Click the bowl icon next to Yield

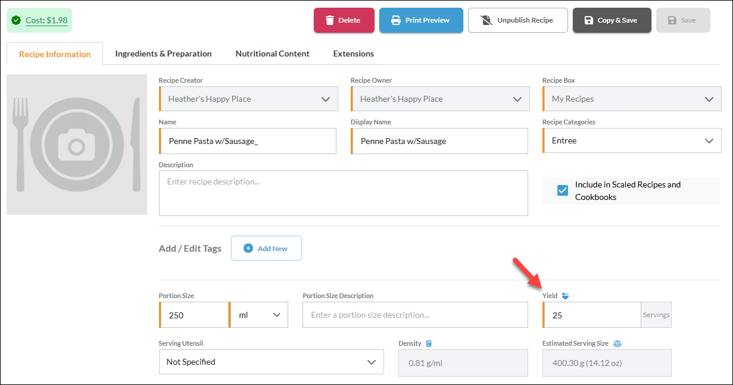[x=565, y=296]
